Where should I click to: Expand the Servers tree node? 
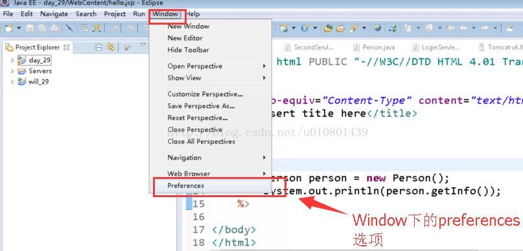[x=13, y=71]
